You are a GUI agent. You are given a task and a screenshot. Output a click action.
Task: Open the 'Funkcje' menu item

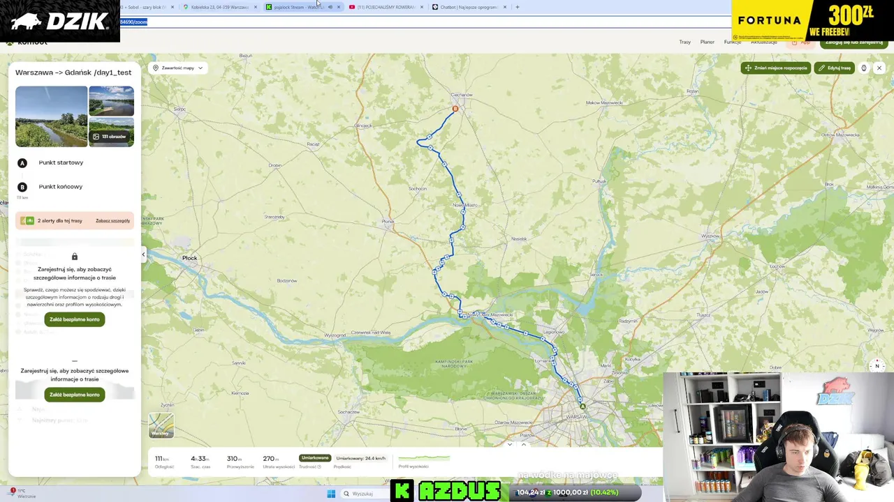(732, 42)
